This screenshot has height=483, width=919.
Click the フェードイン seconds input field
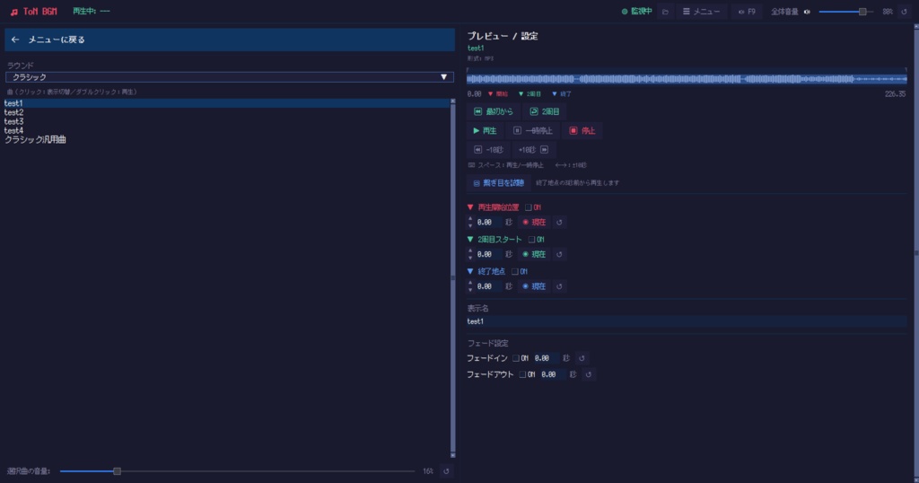[546, 358]
